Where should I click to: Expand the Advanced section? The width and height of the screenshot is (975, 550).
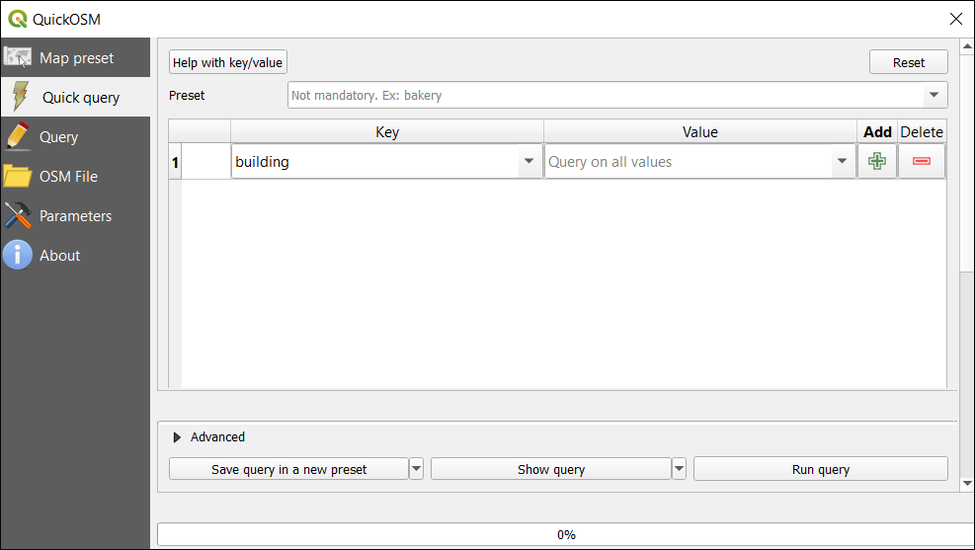coord(177,437)
